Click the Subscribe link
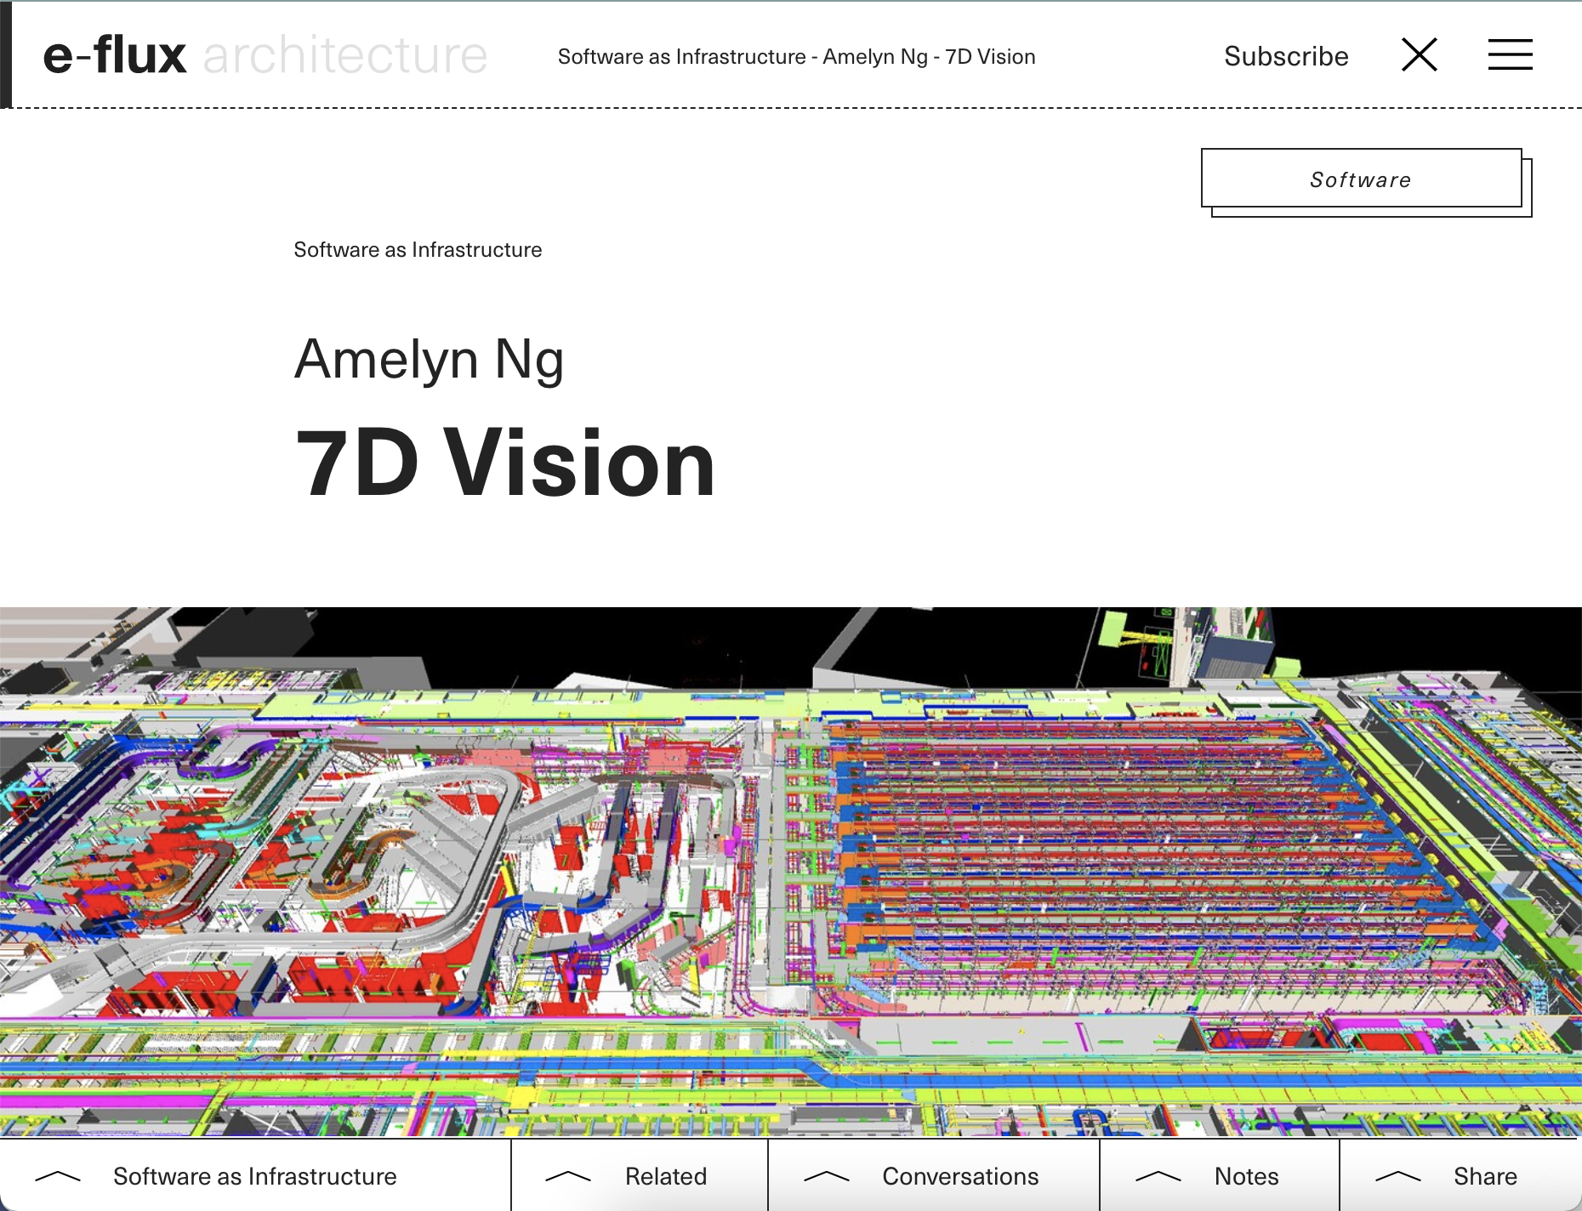This screenshot has height=1211, width=1582. pyautogui.click(x=1286, y=56)
